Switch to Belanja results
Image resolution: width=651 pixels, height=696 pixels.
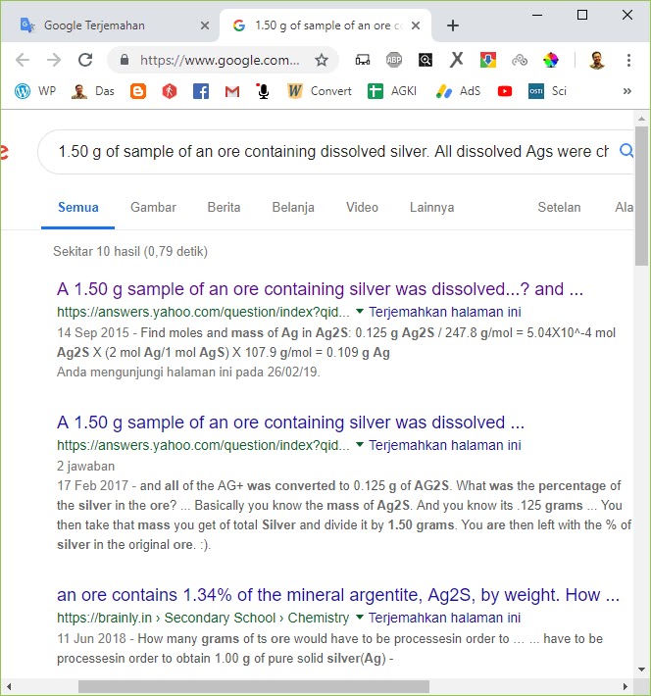293,207
